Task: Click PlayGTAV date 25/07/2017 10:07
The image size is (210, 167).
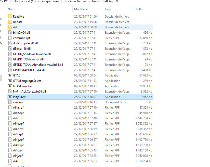Action: 85,97
